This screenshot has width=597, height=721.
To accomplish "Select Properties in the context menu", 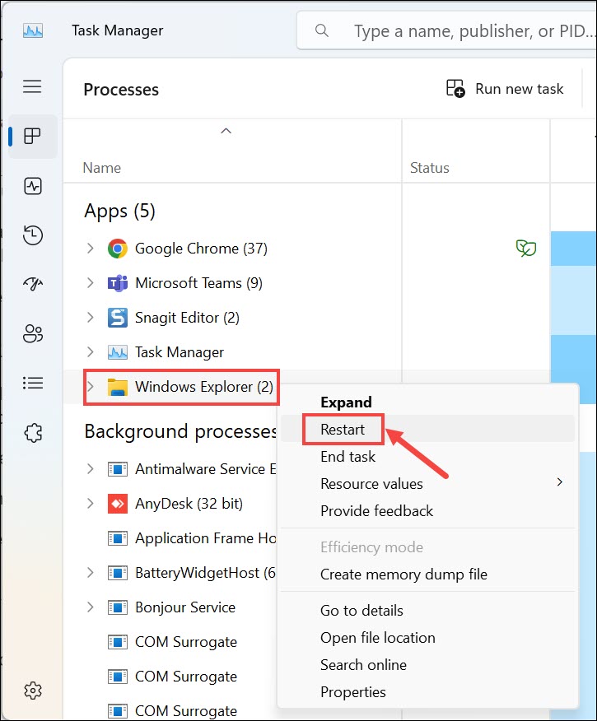I will [352, 691].
